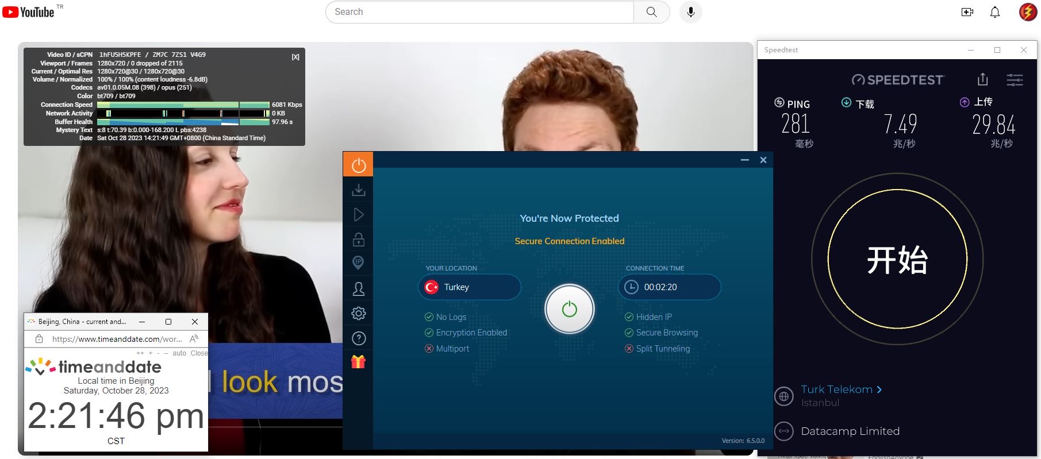Open the download icon in VPN sidebar

coord(358,190)
